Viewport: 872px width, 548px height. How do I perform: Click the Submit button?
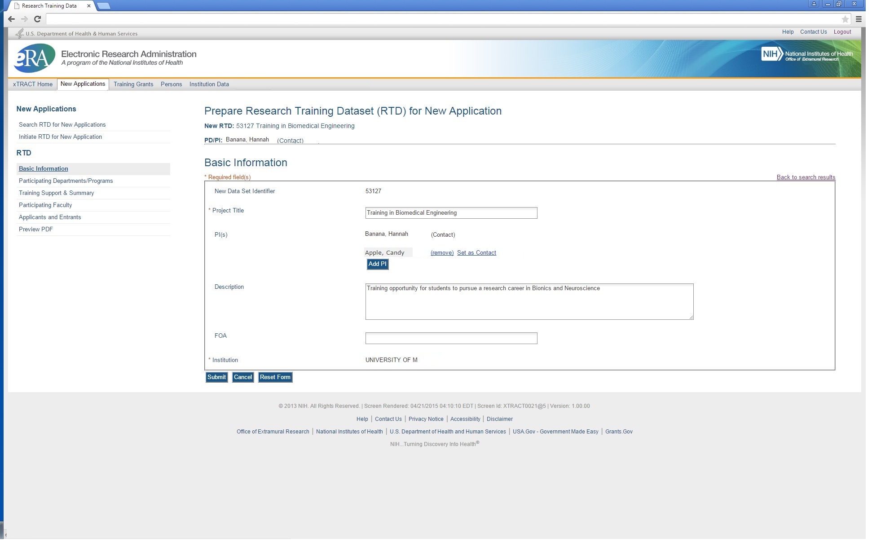216,377
